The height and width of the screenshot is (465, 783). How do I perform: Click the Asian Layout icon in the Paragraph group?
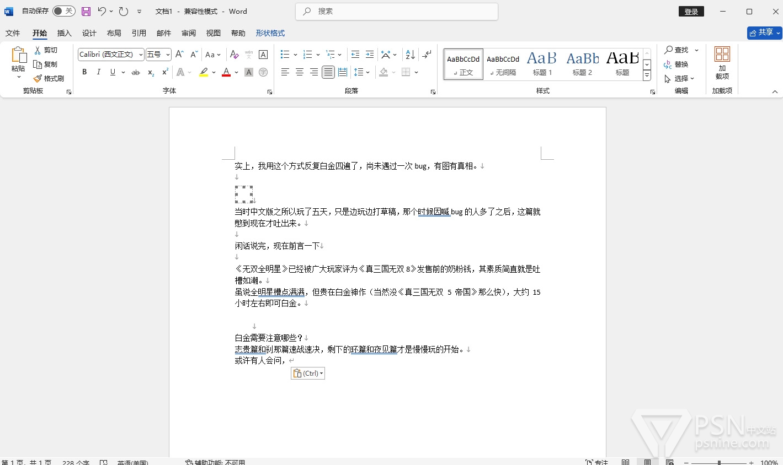pyautogui.click(x=386, y=55)
